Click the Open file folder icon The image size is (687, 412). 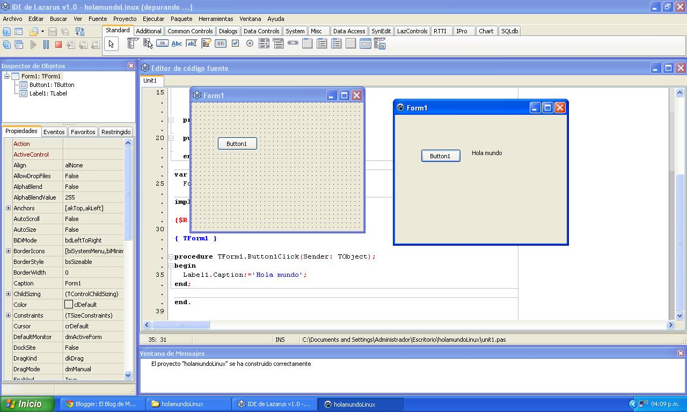point(34,32)
